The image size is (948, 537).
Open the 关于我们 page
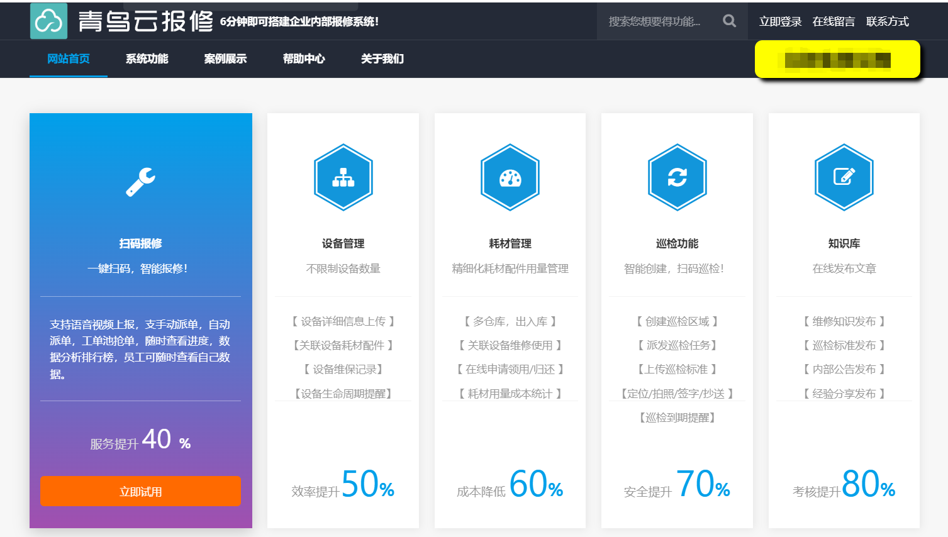point(382,59)
